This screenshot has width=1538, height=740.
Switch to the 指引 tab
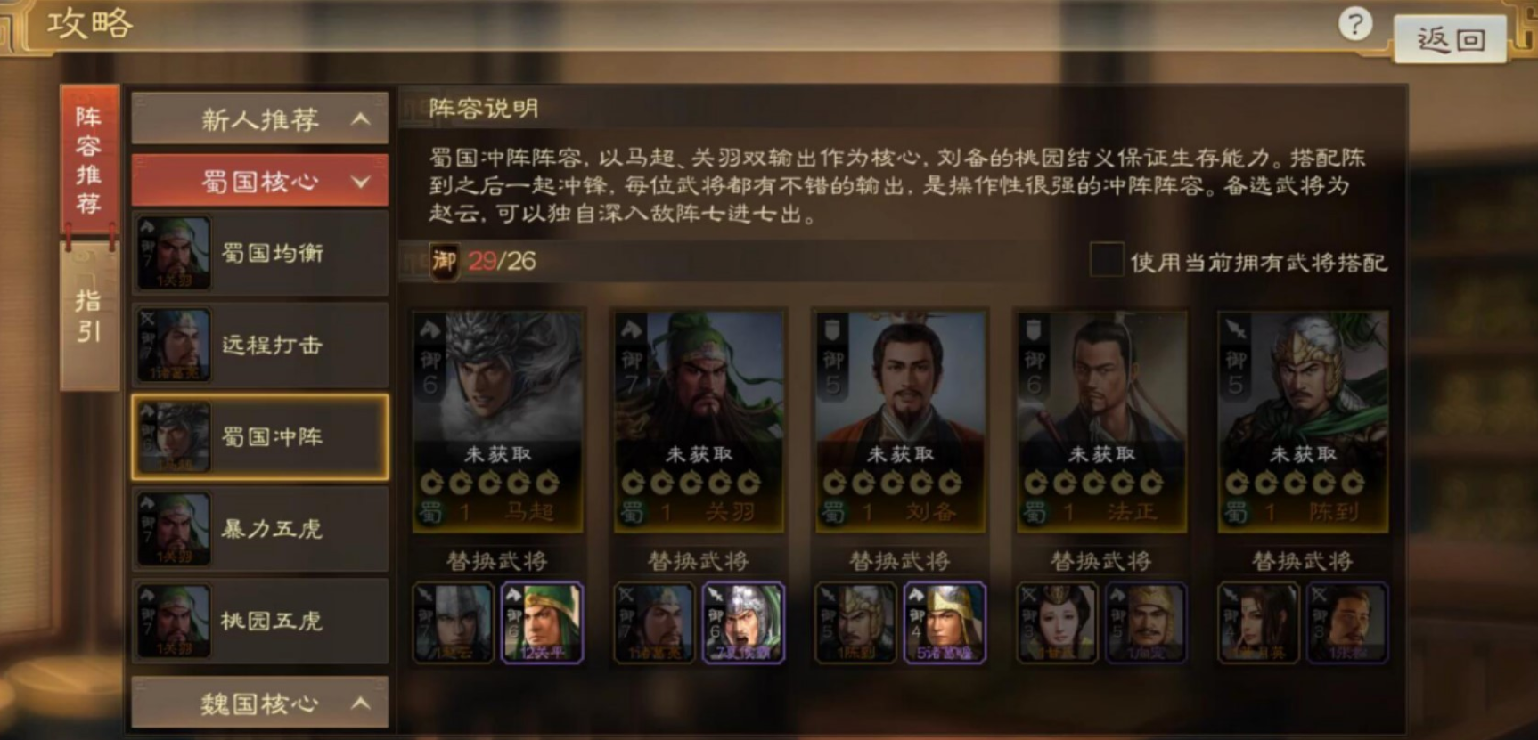(88, 316)
